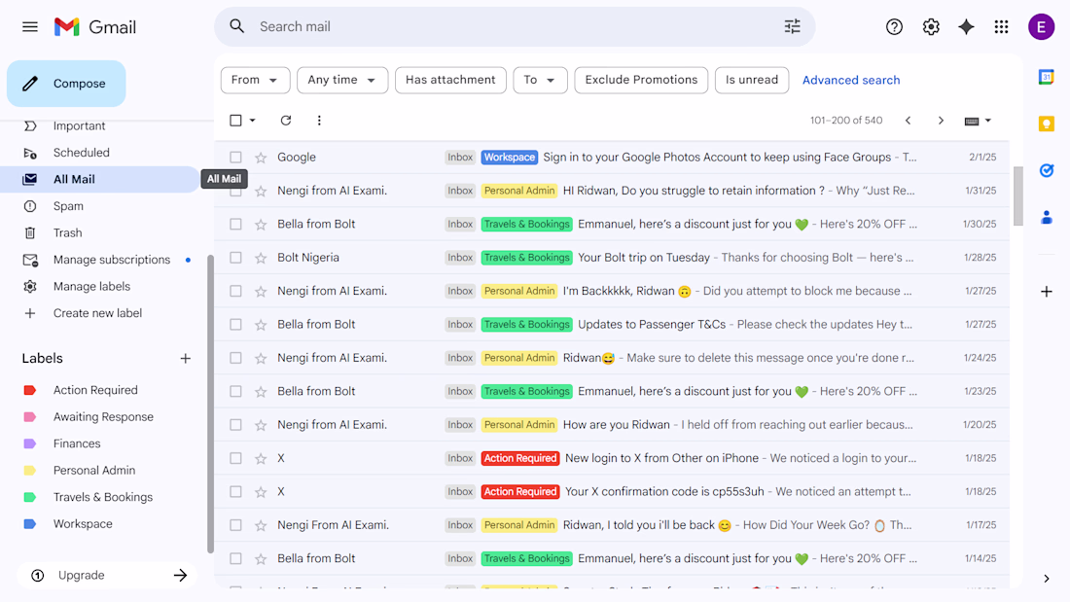Refresh the mail list
Screen dimensions: 1070x602
286,121
